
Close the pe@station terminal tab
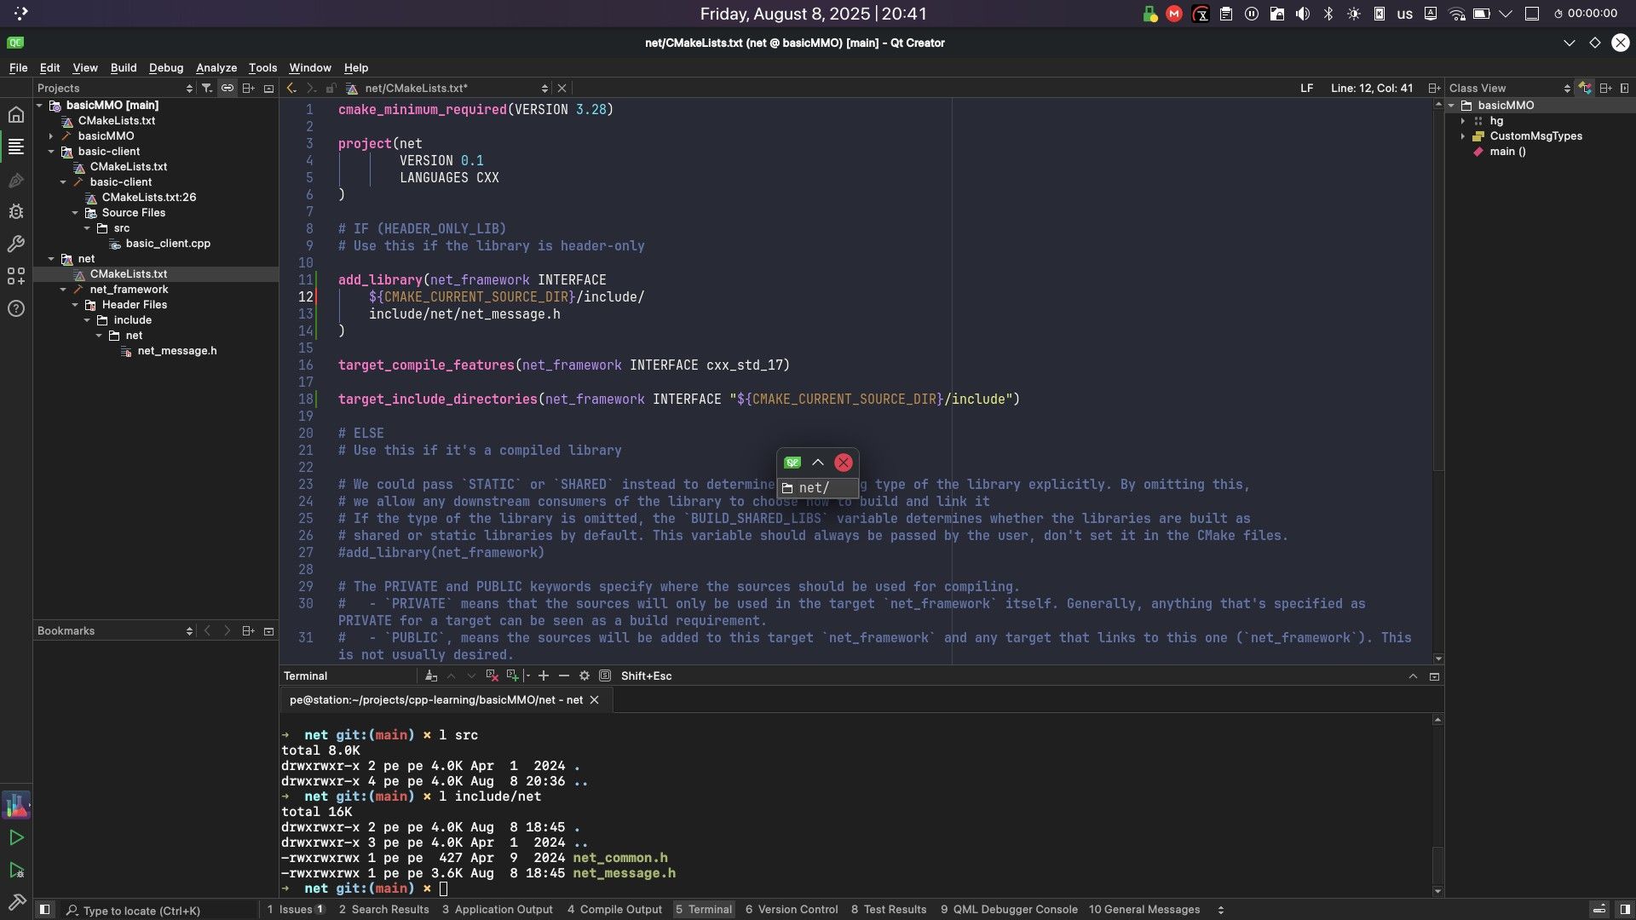(x=595, y=700)
